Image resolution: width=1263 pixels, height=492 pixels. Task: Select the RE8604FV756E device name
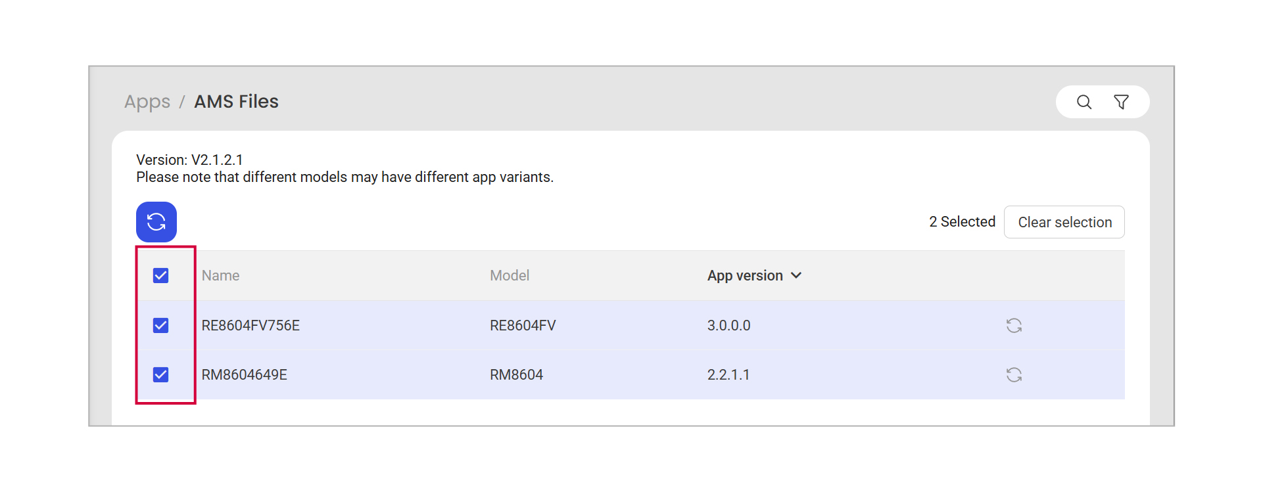coord(250,326)
